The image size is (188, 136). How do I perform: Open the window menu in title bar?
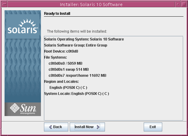pyautogui.click(x=4, y=4)
